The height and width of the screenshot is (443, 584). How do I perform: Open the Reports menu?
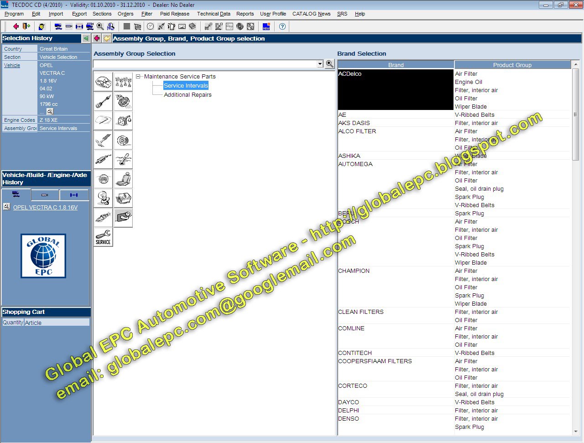[x=245, y=14]
